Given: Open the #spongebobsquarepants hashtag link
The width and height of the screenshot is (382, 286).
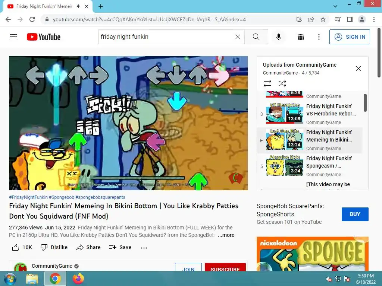Looking at the screenshot, I should pos(100,197).
